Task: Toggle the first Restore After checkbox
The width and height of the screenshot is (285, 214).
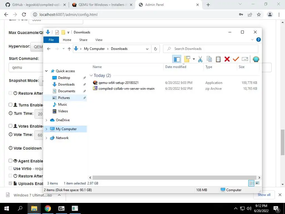Action: point(10,93)
